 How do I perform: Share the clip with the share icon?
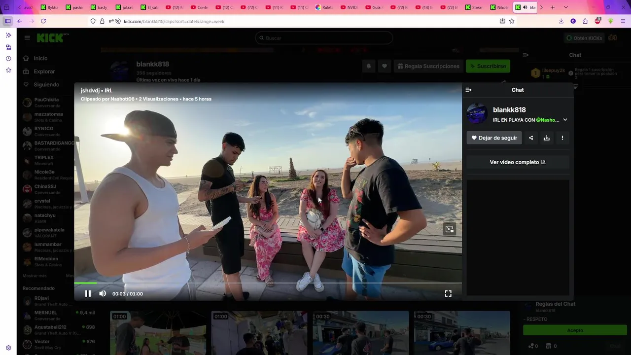coord(531,138)
